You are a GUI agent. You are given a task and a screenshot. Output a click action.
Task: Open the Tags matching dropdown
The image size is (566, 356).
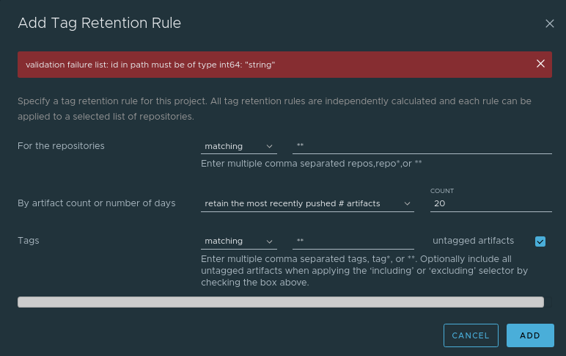238,241
